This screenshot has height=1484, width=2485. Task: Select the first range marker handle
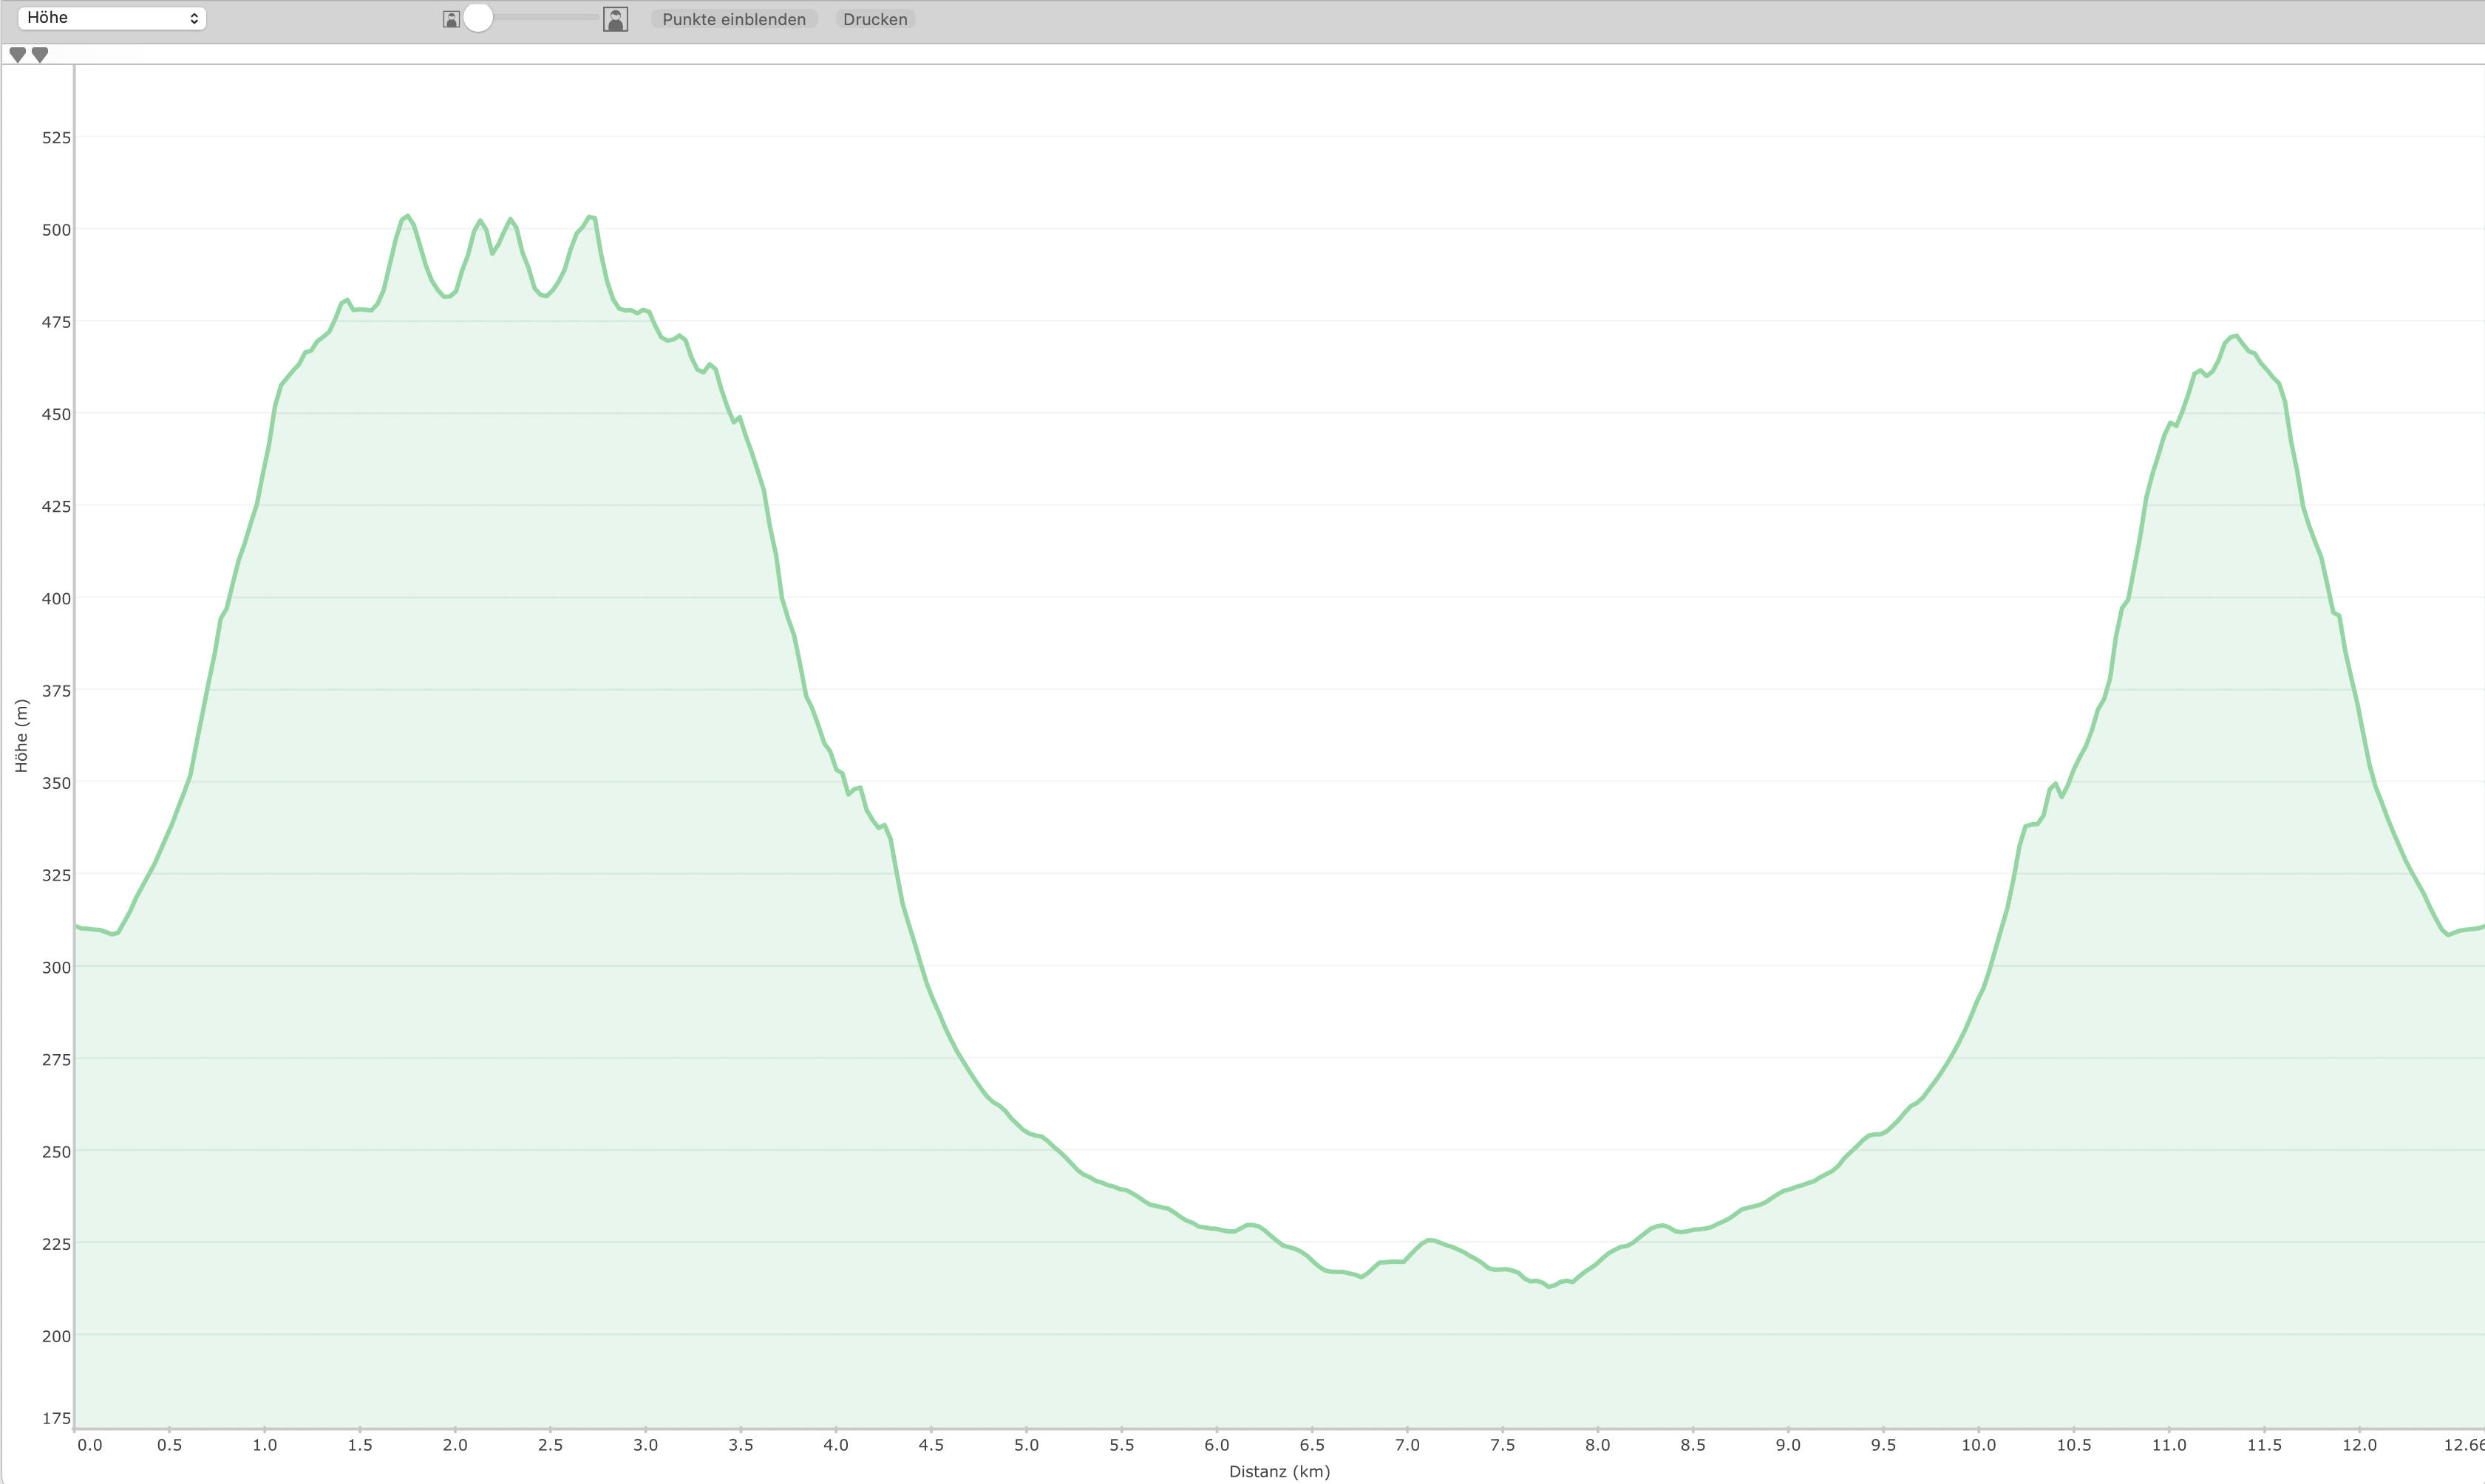(x=18, y=55)
